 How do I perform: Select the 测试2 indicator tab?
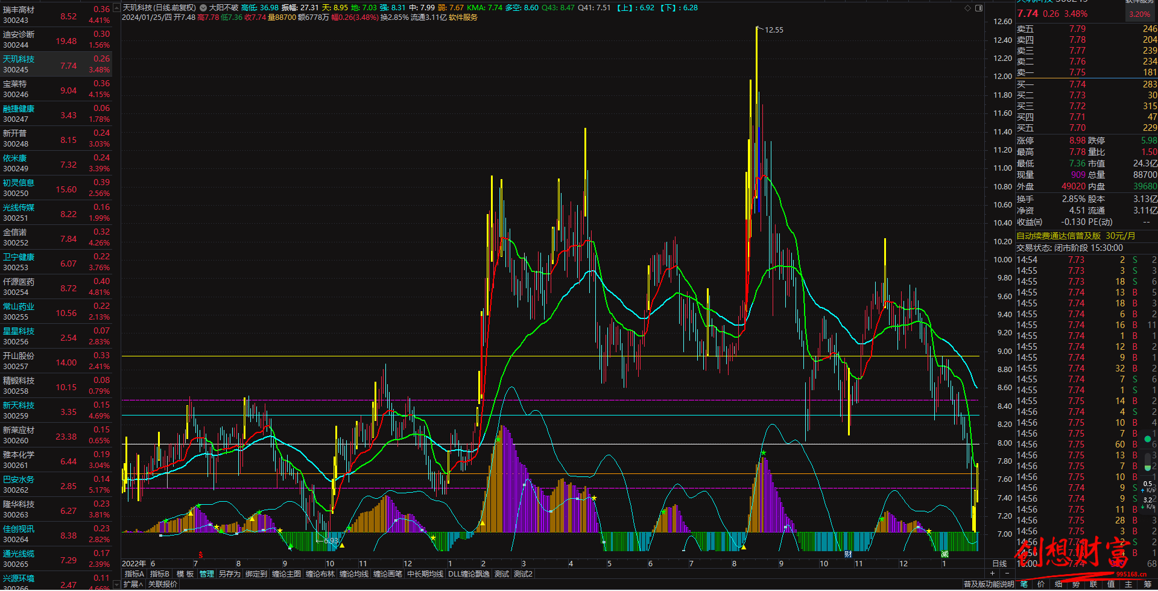point(523,574)
